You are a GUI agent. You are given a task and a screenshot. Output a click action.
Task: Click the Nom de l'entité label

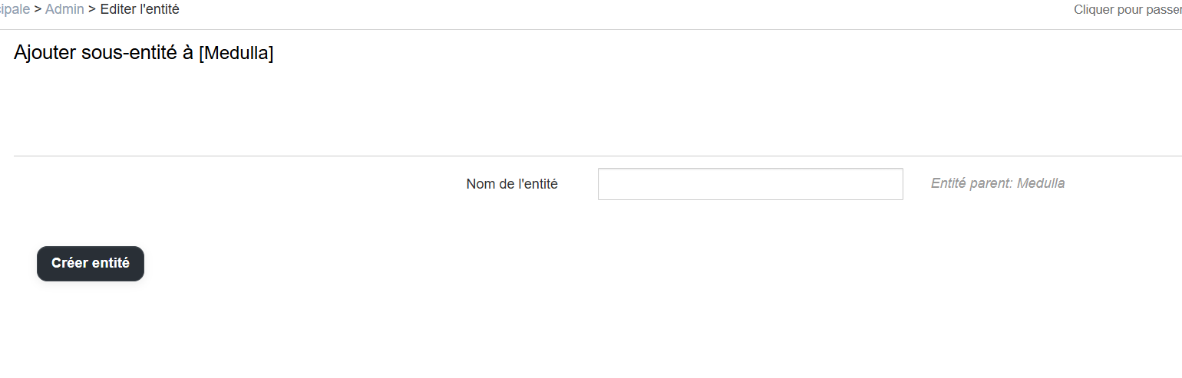coord(512,184)
